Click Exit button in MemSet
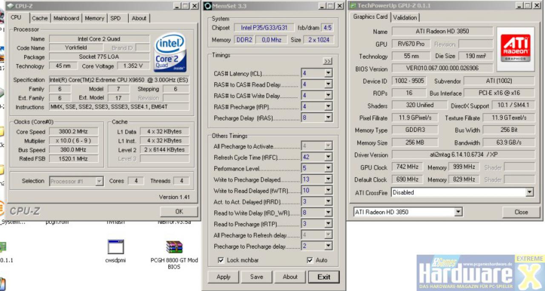The height and width of the screenshot is (291, 545). click(x=324, y=277)
